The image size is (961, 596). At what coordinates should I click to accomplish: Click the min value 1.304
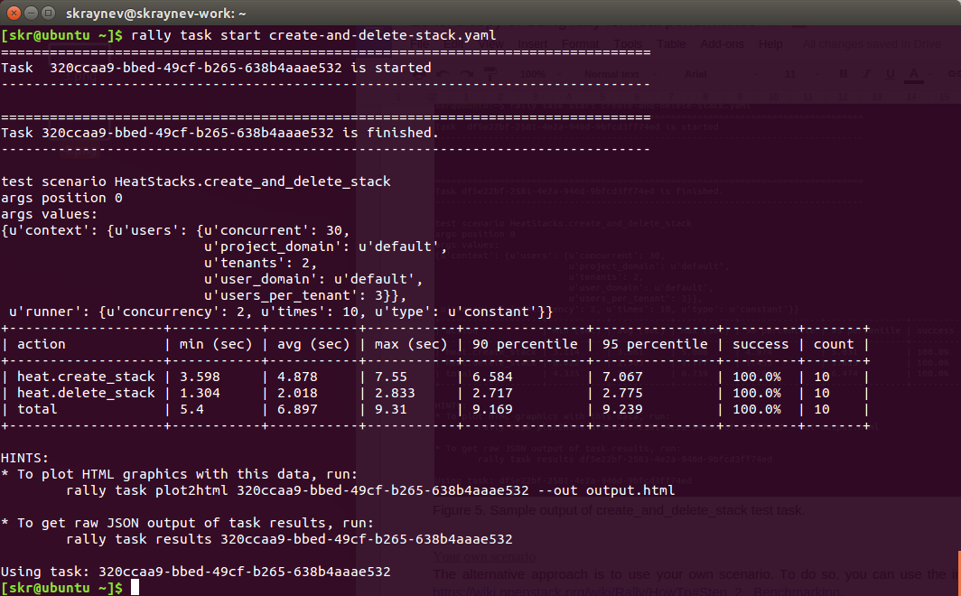(200, 393)
